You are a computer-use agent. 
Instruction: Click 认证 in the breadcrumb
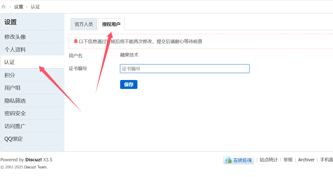[36, 7]
